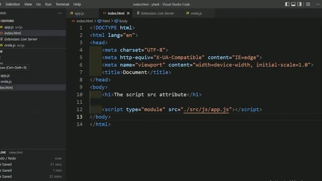Open the Run menu
This screenshot has height=181, width=322.
coord(48,4)
